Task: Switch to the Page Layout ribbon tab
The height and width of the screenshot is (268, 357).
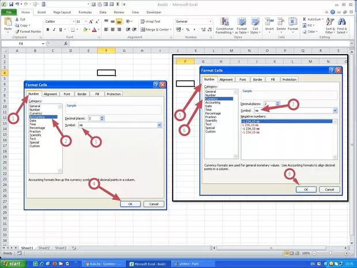Action: point(62,12)
